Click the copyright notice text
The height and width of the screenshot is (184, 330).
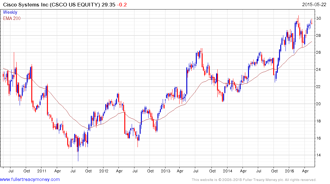pos(254,180)
